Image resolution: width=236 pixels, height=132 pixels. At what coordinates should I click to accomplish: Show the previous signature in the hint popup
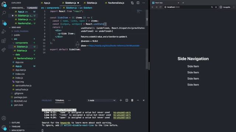point(77,42)
